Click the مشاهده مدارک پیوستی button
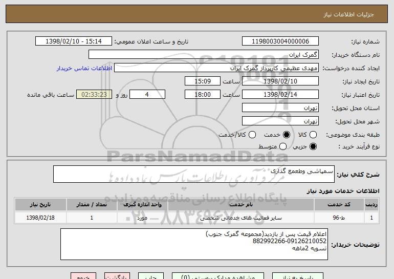This screenshot has height=279, width=394. [218, 276]
